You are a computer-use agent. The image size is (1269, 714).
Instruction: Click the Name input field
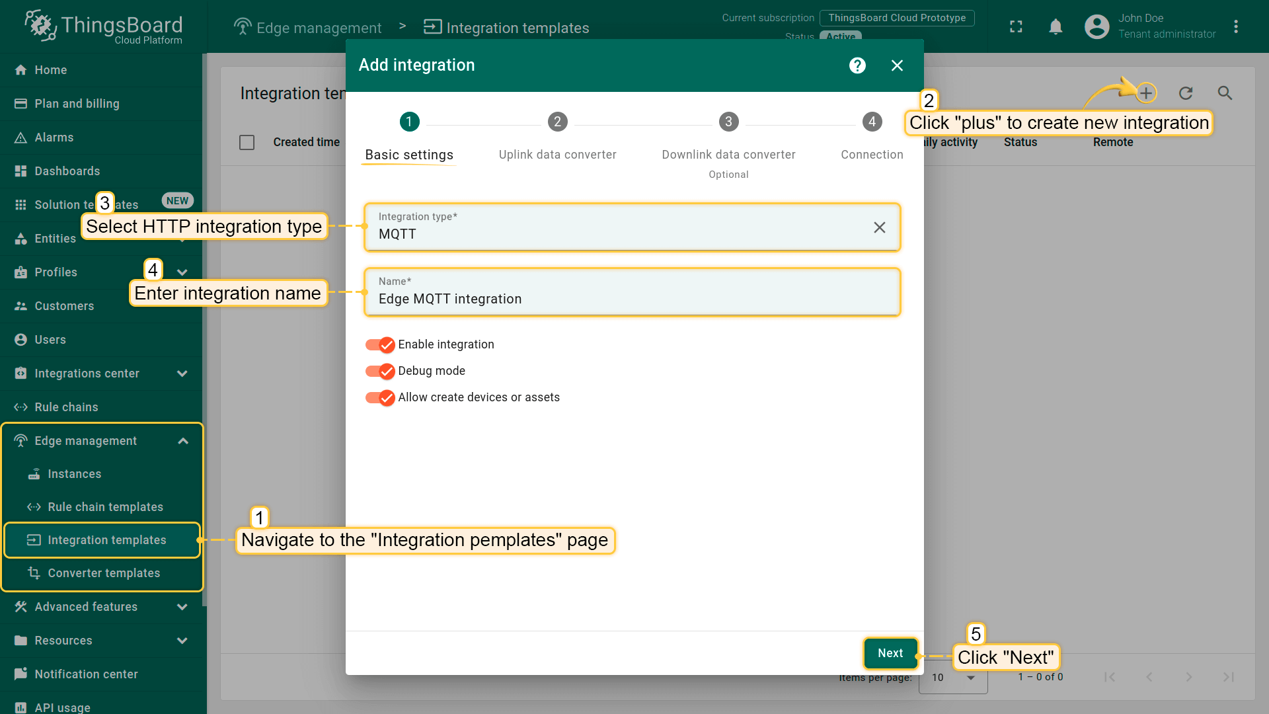pos(632,299)
